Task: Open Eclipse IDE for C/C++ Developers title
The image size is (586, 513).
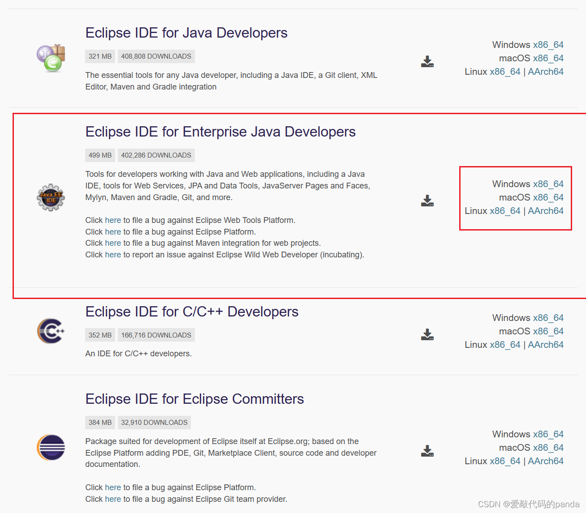Action: coord(192,312)
